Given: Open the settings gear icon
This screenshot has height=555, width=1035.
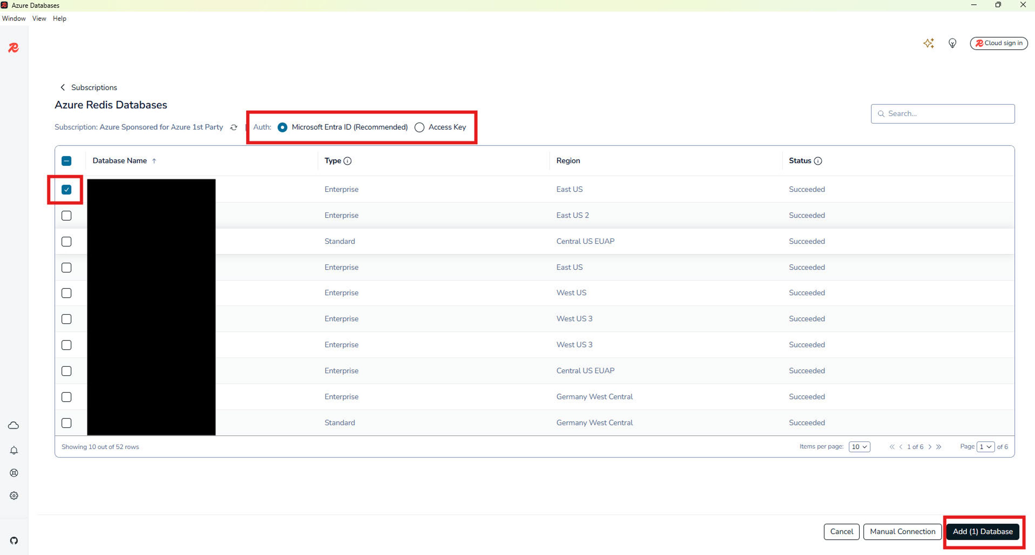Looking at the screenshot, I should (x=14, y=495).
